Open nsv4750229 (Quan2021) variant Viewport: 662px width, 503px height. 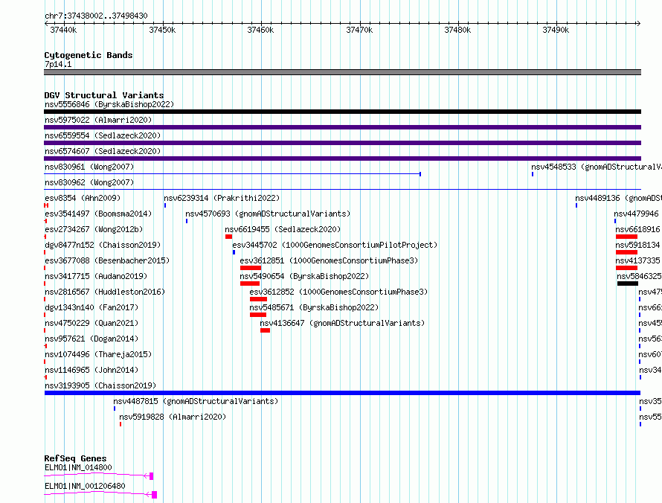pyautogui.click(x=91, y=323)
